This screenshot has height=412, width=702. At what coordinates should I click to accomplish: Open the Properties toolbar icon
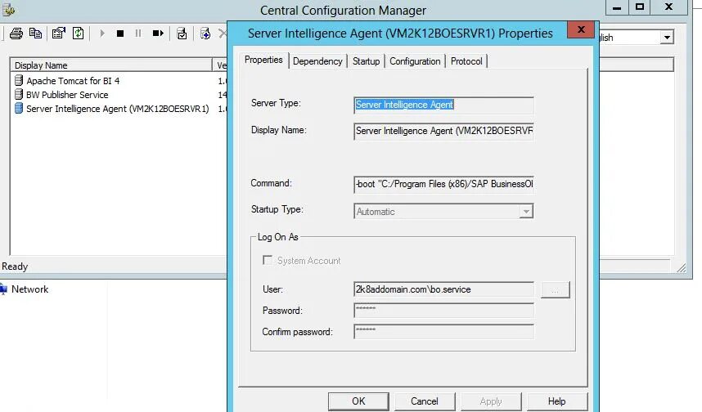tap(59, 34)
